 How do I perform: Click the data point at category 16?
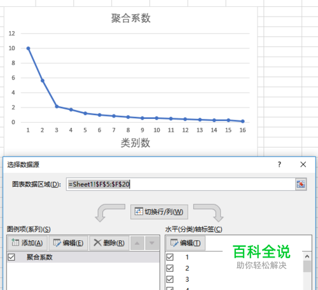[243, 121]
